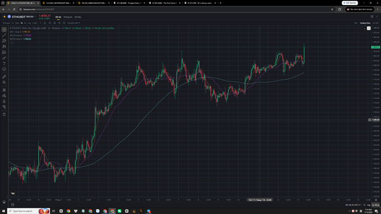
Task: Expand the ETHUSDT pair selector dropdown
Action: point(35,16)
